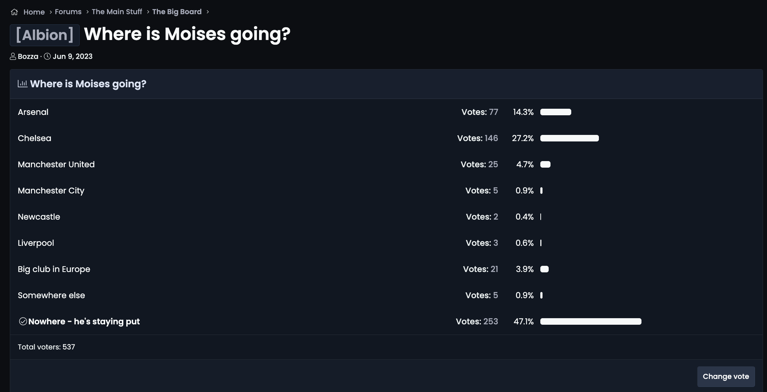Open author Bozza's profile link

point(28,56)
